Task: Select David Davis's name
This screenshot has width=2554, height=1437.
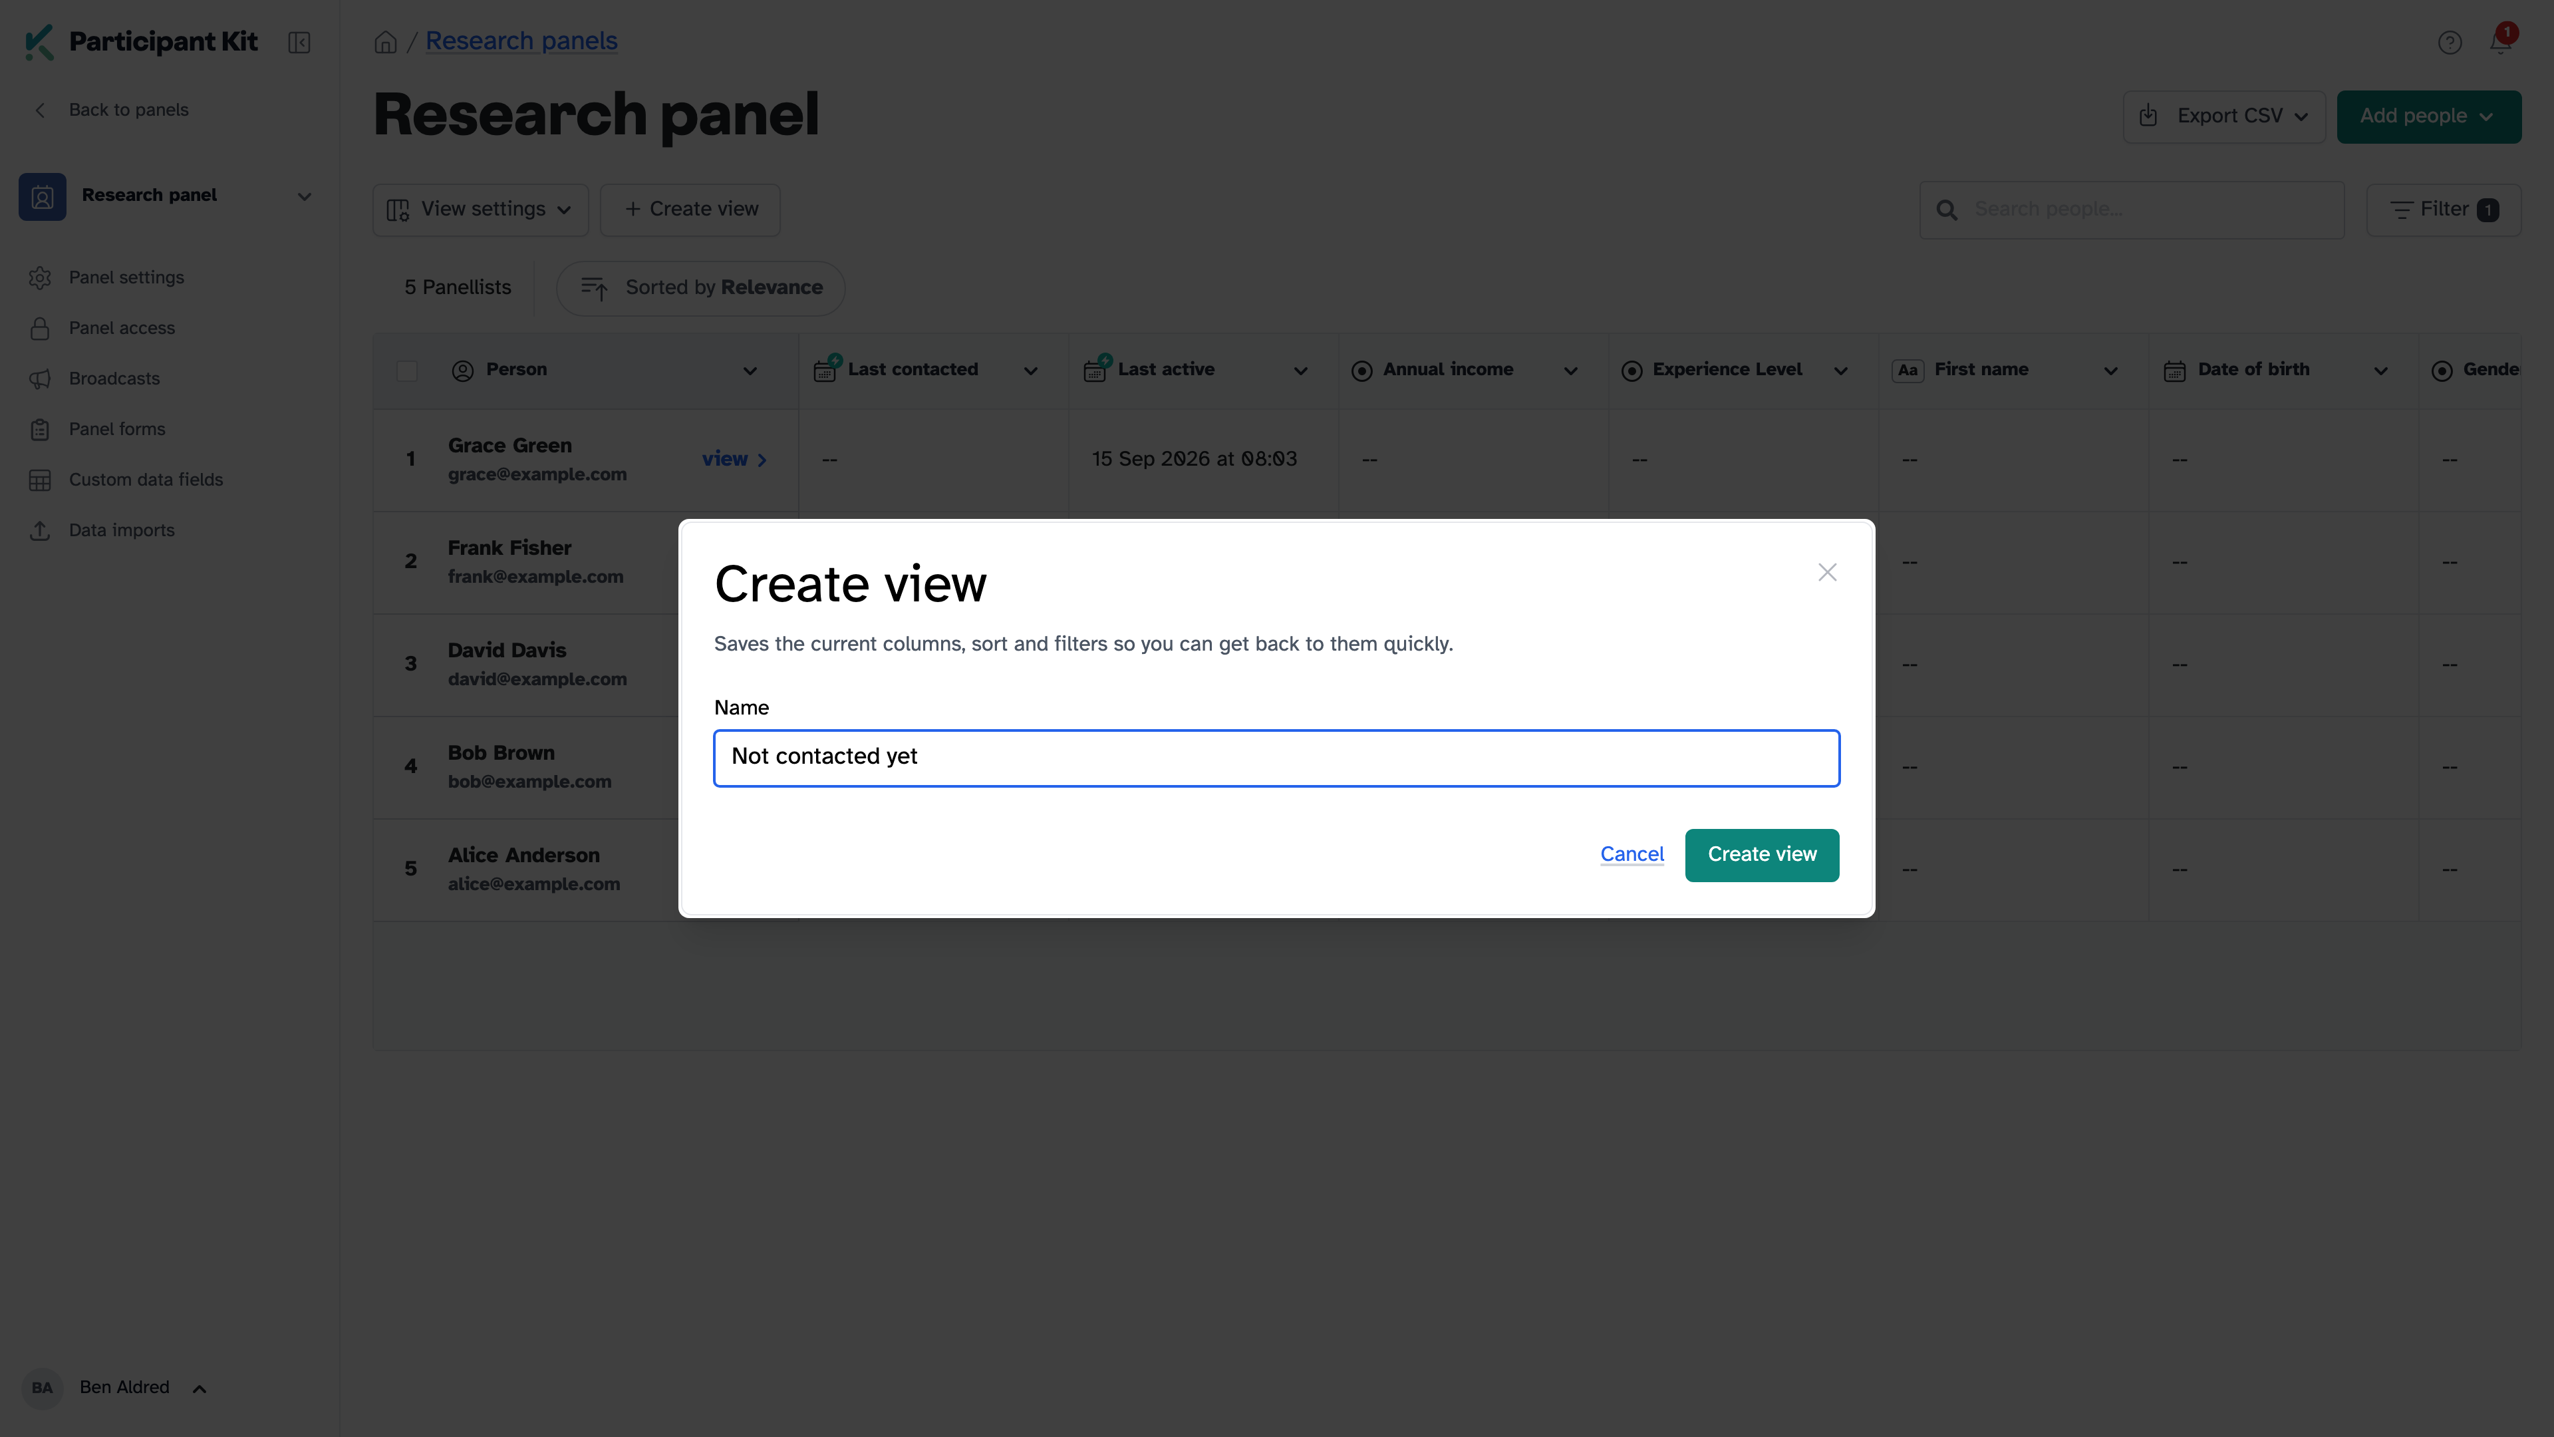Action: click(507, 651)
